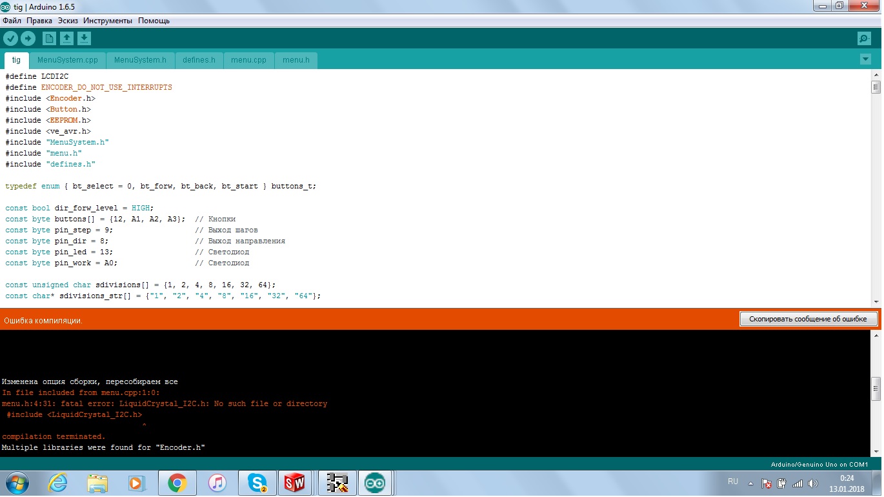Click the console scrollbar thumb
The height and width of the screenshot is (497, 884).
(x=876, y=389)
